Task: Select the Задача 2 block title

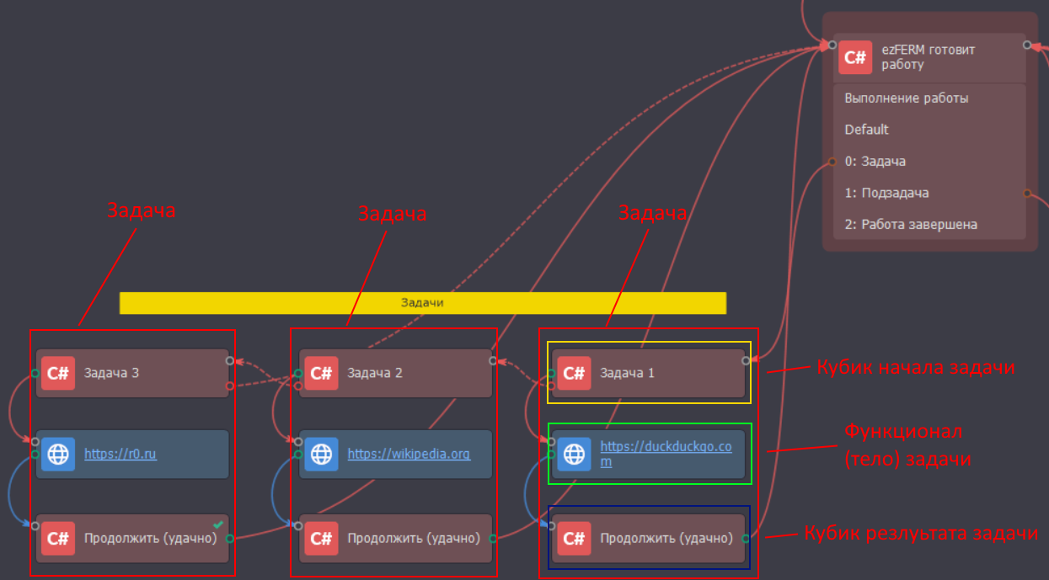Action: (x=375, y=373)
